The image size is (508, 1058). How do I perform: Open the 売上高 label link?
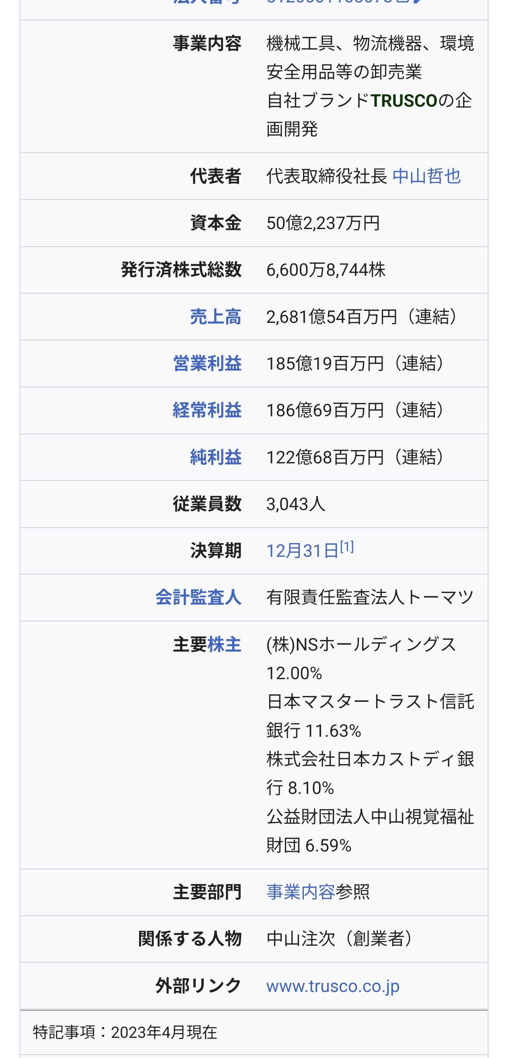click(215, 317)
